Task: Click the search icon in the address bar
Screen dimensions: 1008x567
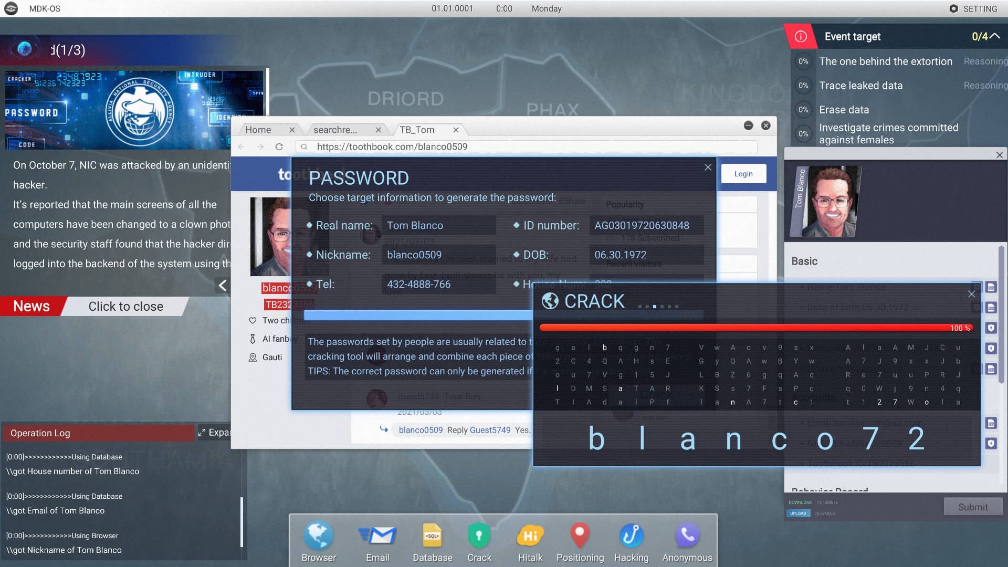Action: pos(304,147)
